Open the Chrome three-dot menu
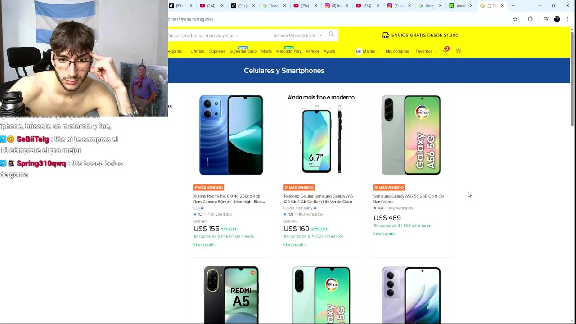Viewport: 576px width, 324px height. click(x=568, y=19)
